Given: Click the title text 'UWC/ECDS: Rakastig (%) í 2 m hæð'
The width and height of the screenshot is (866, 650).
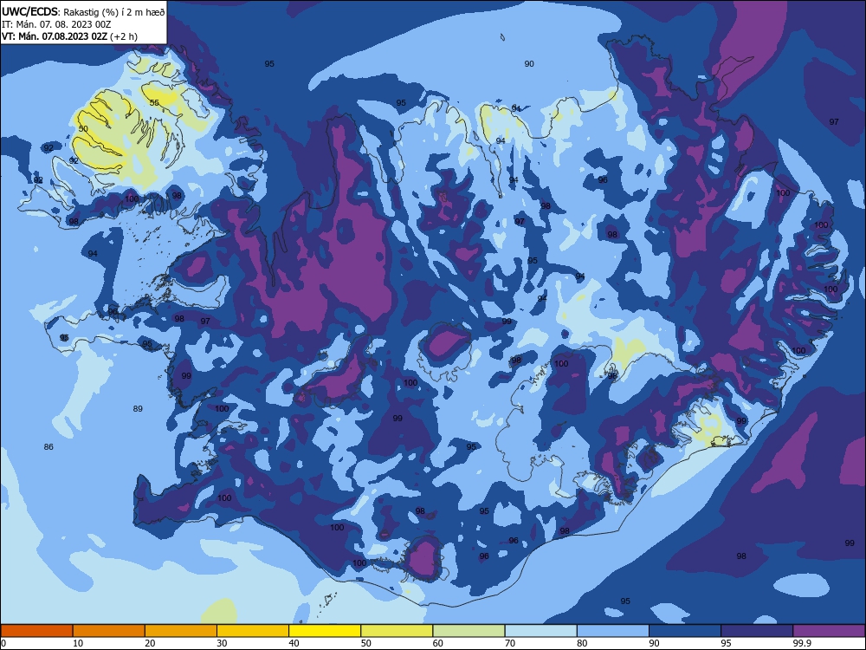Looking at the screenshot, I should click(x=83, y=12).
